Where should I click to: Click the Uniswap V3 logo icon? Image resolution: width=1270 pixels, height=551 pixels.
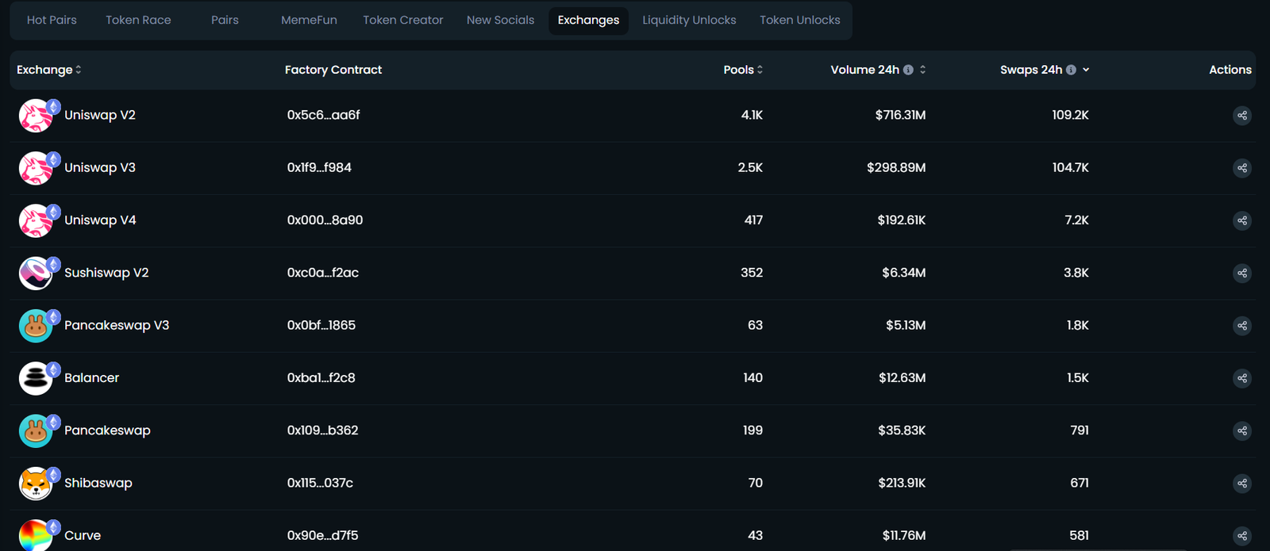click(36, 168)
